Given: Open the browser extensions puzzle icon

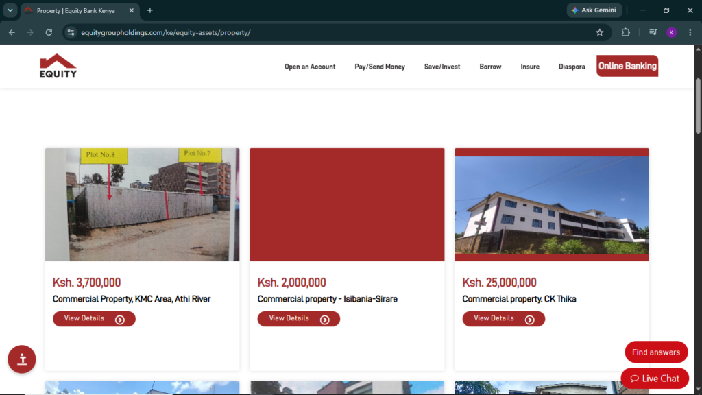Looking at the screenshot, I should click(x=625, y=32).
